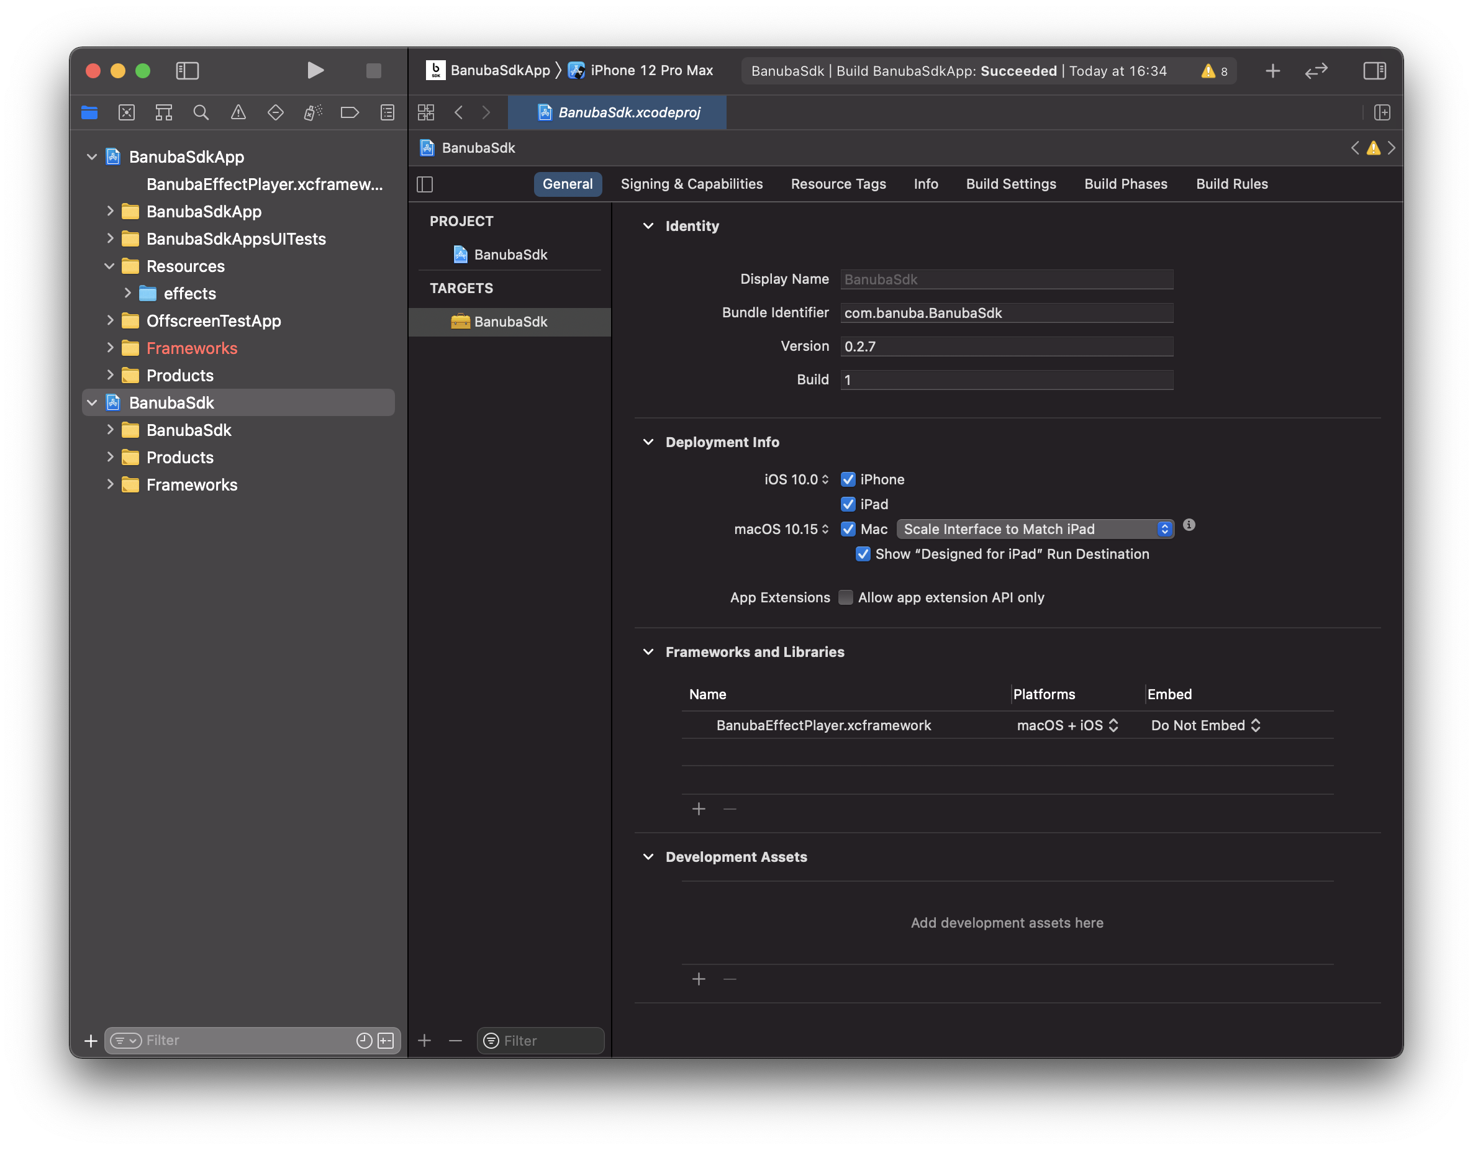Click the Display Name field
This screenshot has width=1473, height=1150.
1006,279
